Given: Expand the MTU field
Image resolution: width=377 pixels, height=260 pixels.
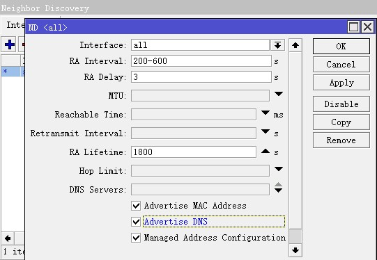Looking at the screenshot, I should pyautogui.click(x=279, y=94).
